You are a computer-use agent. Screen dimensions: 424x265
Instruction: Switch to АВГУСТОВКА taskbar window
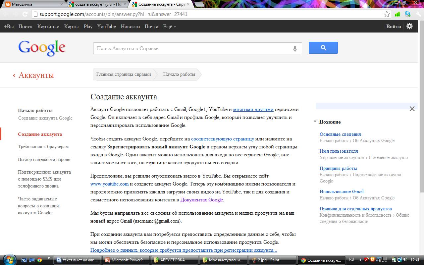pos(175,260)
